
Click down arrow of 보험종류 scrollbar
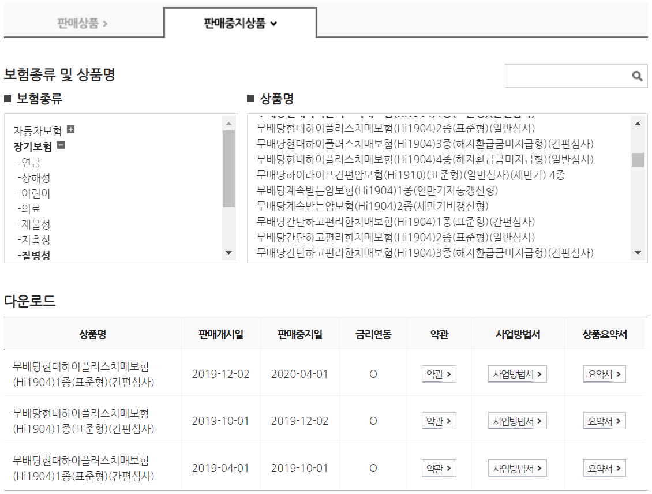click(228, 252)
